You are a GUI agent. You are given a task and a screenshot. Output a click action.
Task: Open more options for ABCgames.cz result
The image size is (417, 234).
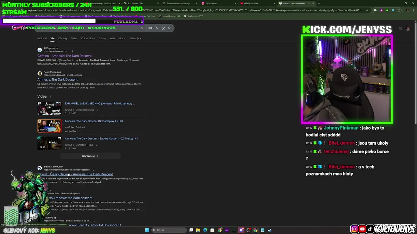point(73,51)
